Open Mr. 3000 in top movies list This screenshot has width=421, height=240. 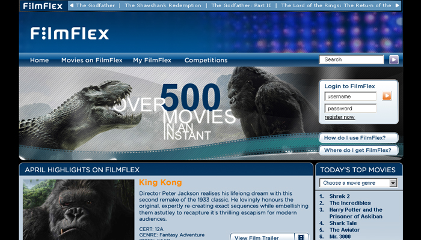click(340, 236)
